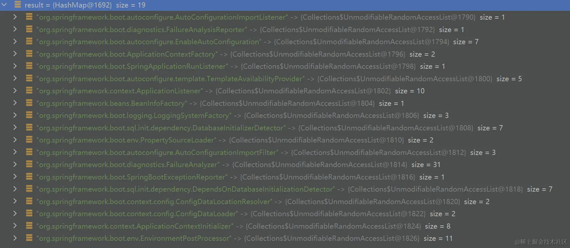Click icon beside BeanInfoFactory entry
The width and height of the screenshot is (570, 248).
click(x=29, y=103)
